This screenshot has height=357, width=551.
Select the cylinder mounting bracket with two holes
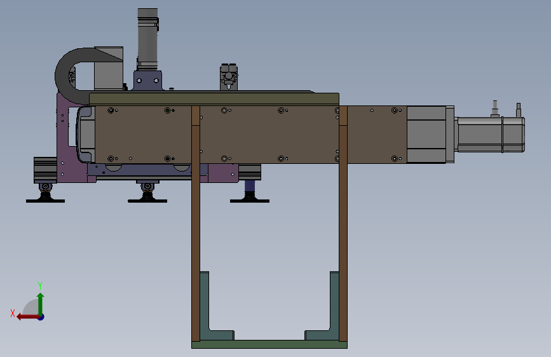147,81
